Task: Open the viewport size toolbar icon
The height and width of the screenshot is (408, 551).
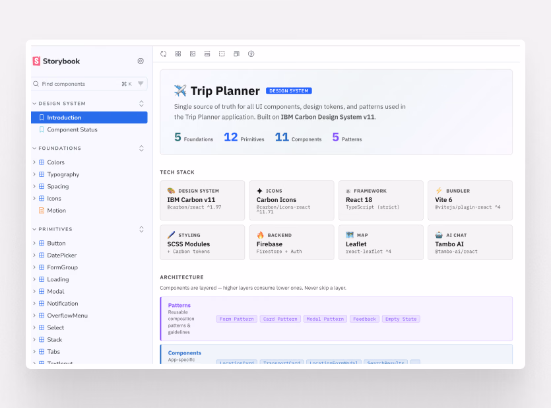Action: [x=236, y=53]
